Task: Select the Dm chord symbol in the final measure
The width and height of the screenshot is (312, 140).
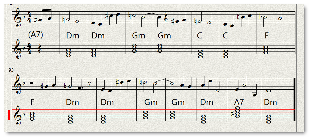Action: [270, 102]
